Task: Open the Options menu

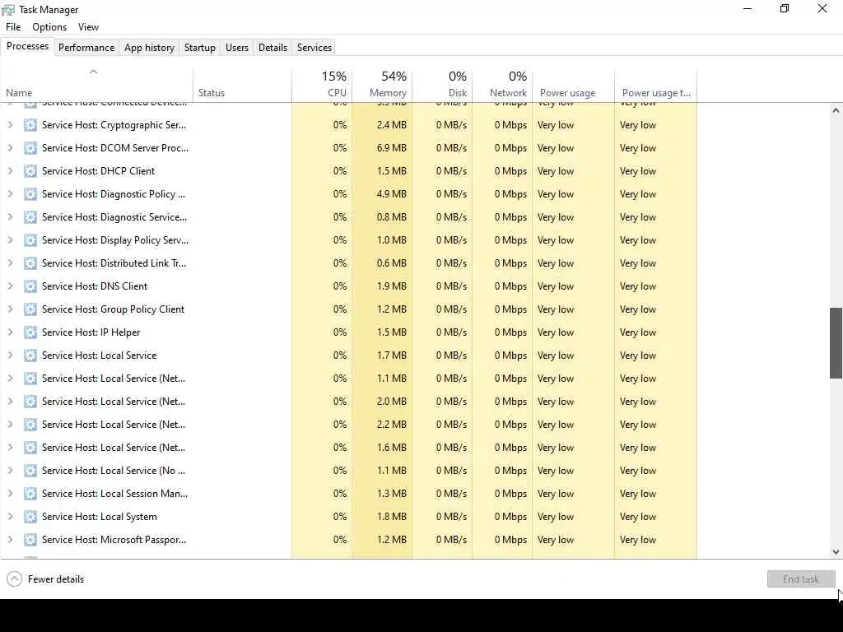Action: coord(49,27)
